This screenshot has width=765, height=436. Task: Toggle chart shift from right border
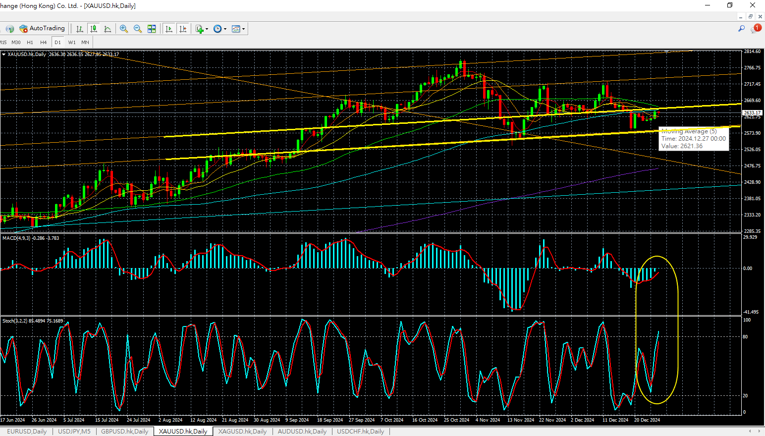(x=183, y=29)
